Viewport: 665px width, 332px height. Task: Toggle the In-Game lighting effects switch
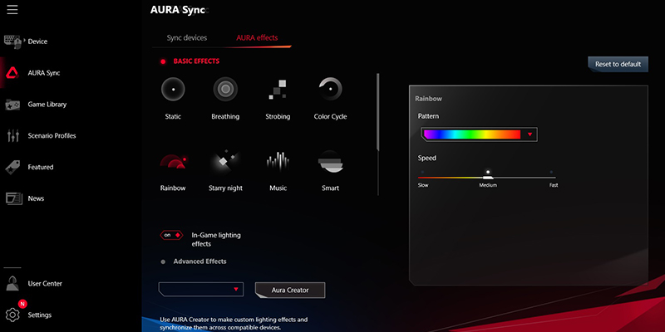(x=170, y=236)
